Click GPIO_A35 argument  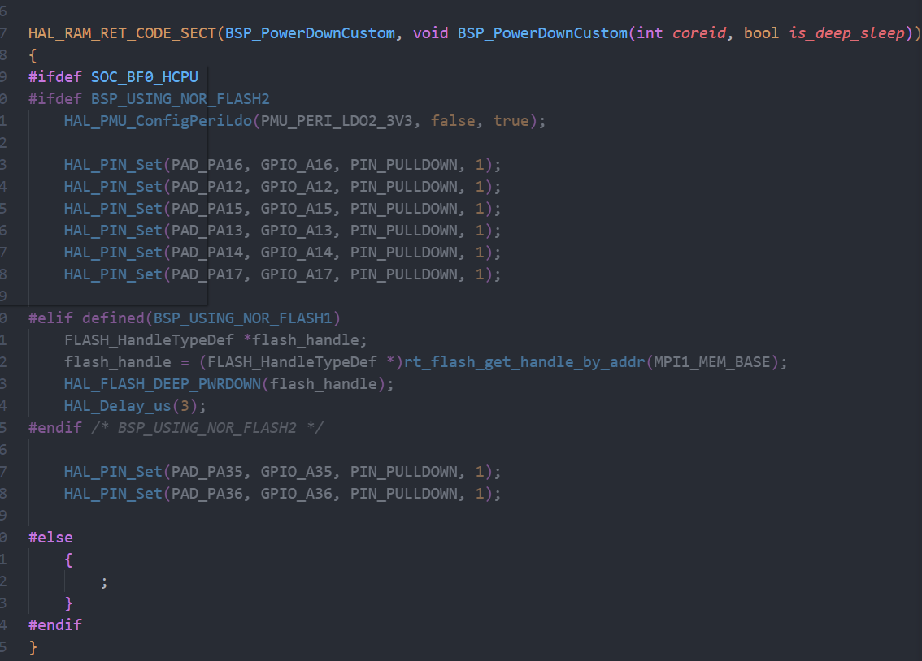296,472
